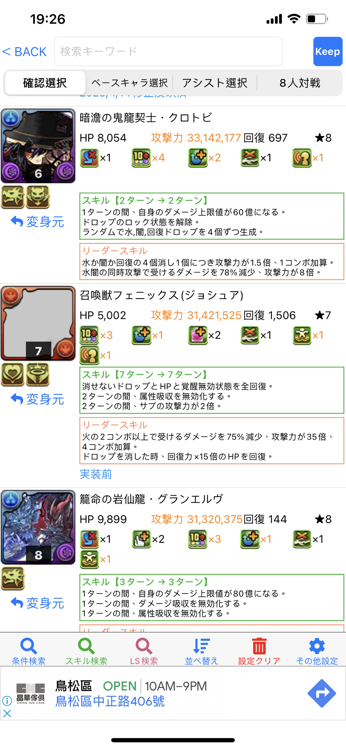Tap the ad directions arrow icon
This screenshot has width=346, height=749.
pos(321,693)
